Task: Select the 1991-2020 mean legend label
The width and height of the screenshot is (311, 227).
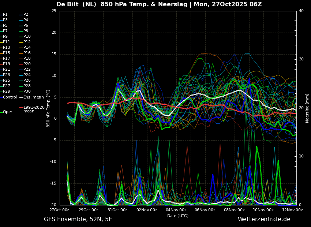Action: 32,109
